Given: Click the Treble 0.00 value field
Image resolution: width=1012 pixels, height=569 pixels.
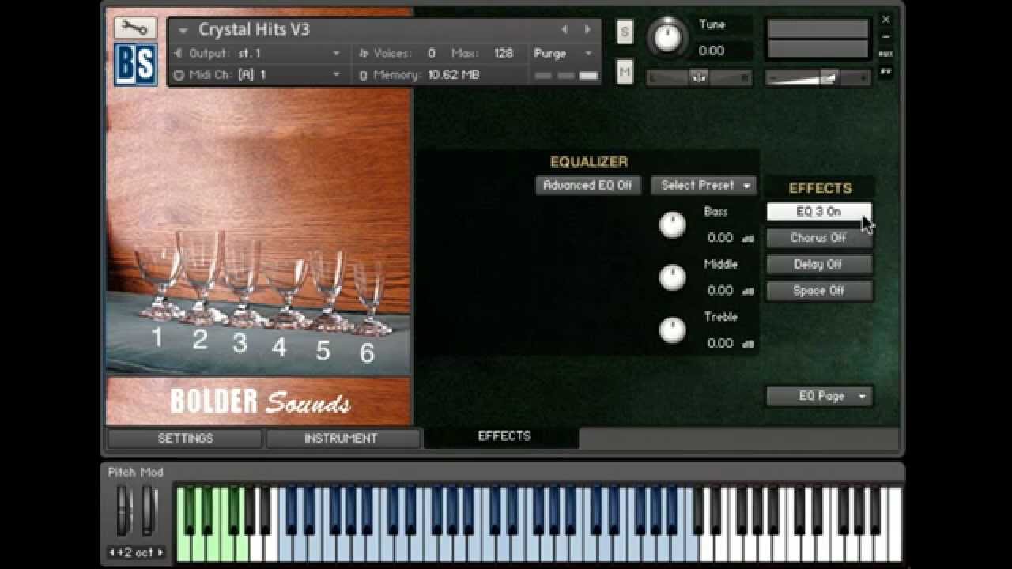Looking at the screenshot, I should [x=720, y=344].
